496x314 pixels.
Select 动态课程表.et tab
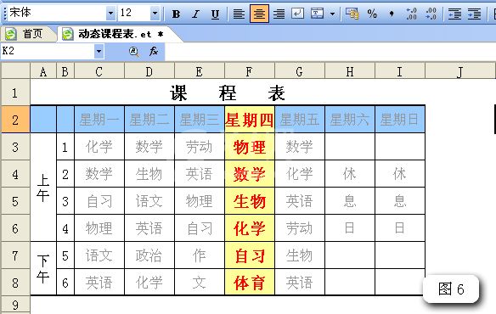point(117,34)
